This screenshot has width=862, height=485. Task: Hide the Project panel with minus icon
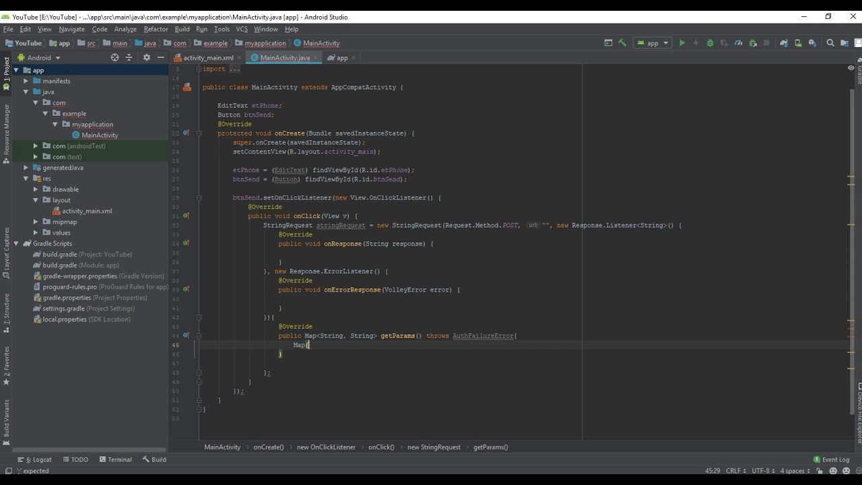[x=160, y=58]
